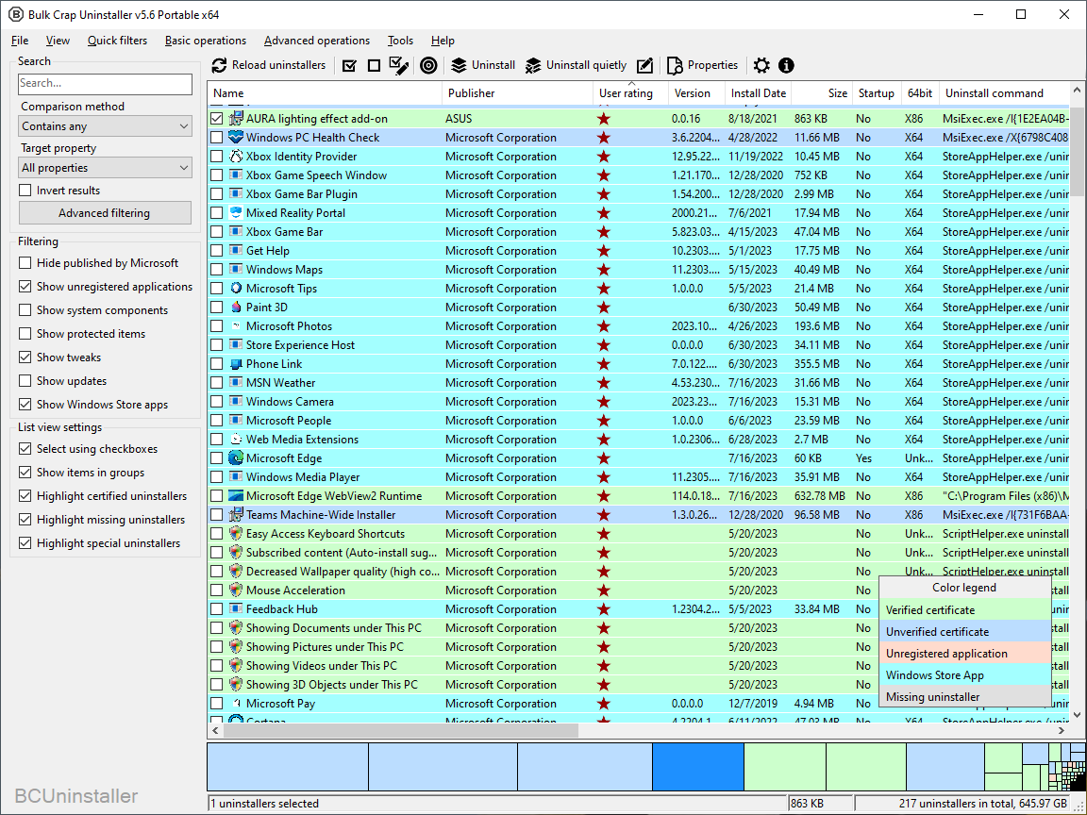Click the target crosshair toolbar icon

coord(429,65)
